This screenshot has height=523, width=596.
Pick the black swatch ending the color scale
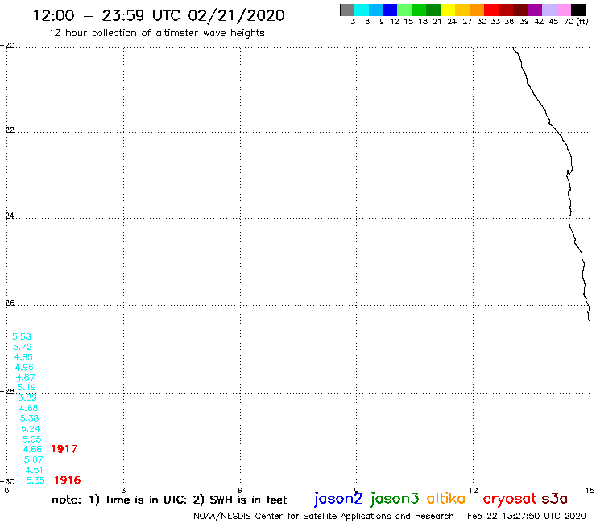pos(577,10)
